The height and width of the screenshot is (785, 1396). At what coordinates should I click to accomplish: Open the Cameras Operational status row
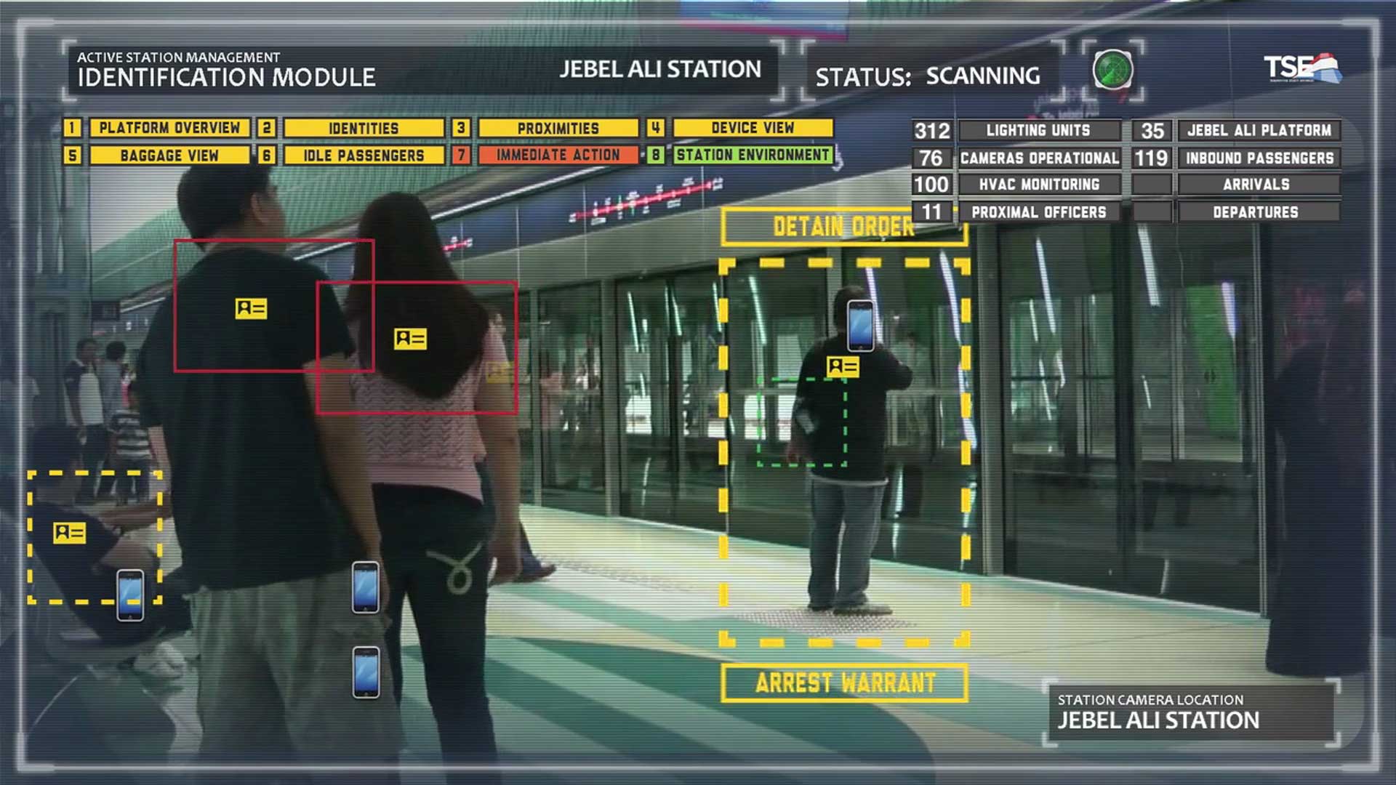pos(1039,158)
